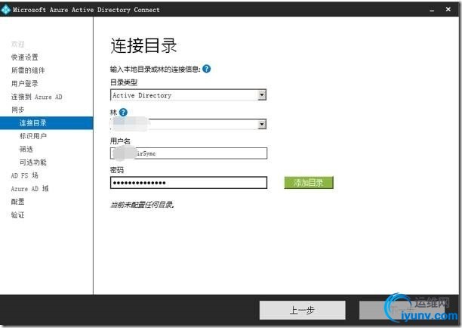Minimize the Azure AD Connect window

(x=432, y=10)
